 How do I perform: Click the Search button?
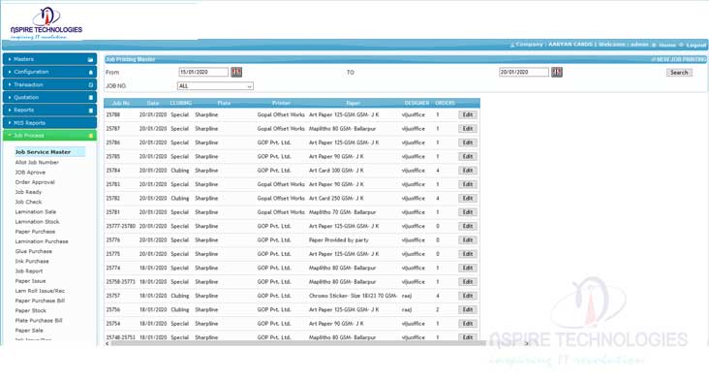(679, 73)
